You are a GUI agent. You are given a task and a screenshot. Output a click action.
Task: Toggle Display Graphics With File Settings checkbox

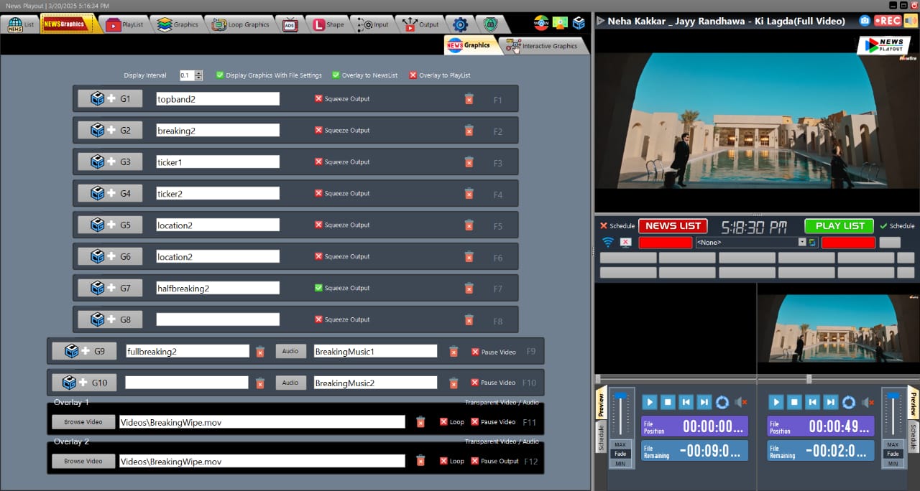click(x=220, y=75)
